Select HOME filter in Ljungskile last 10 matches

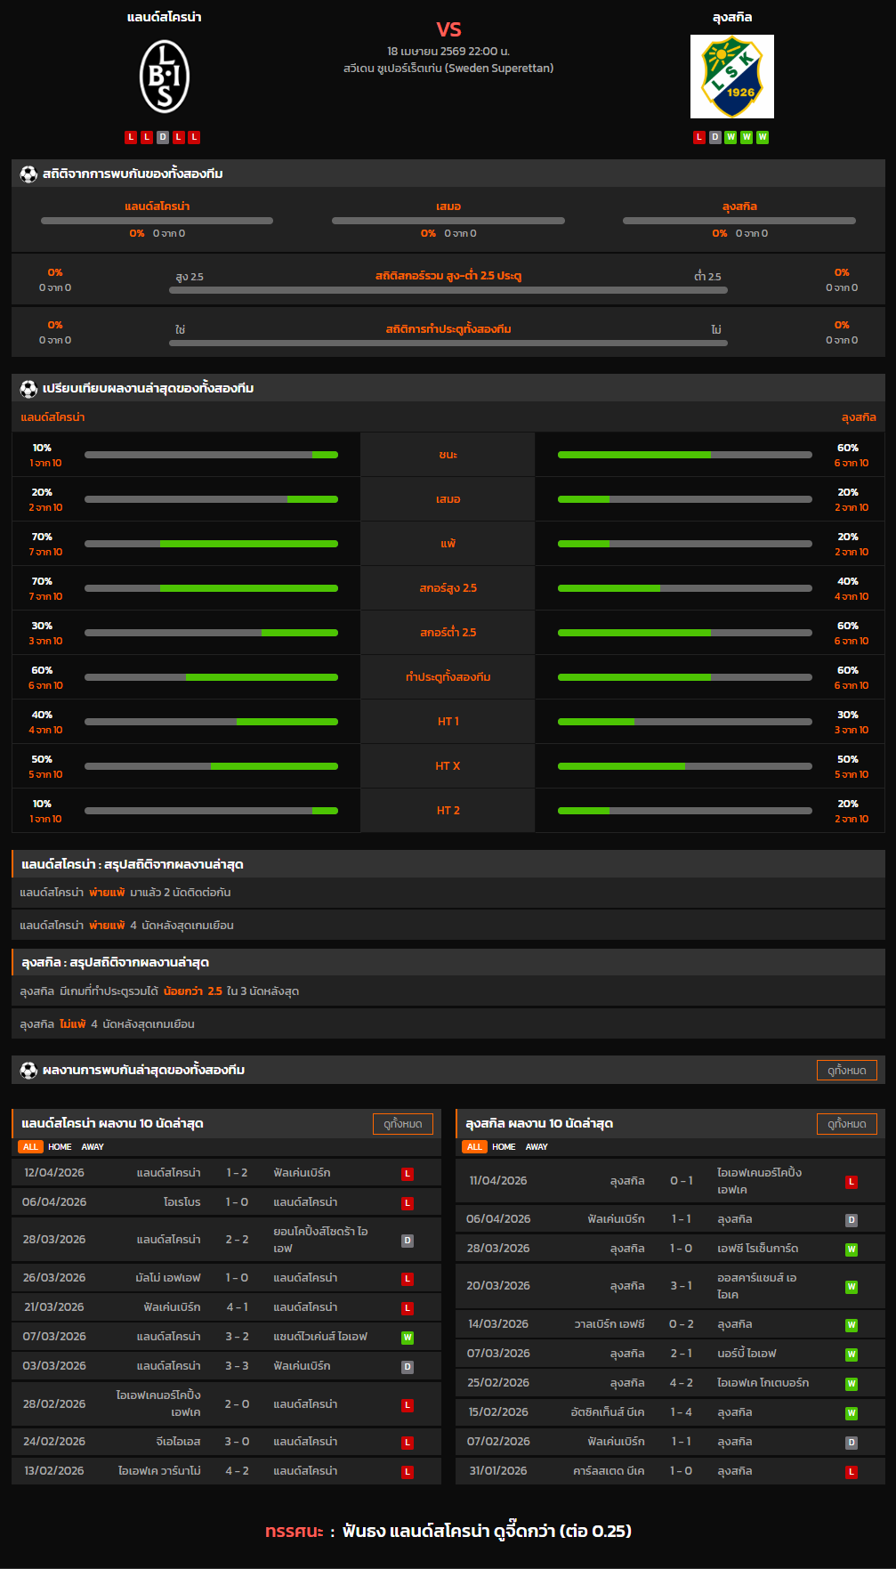[504, 1147]
